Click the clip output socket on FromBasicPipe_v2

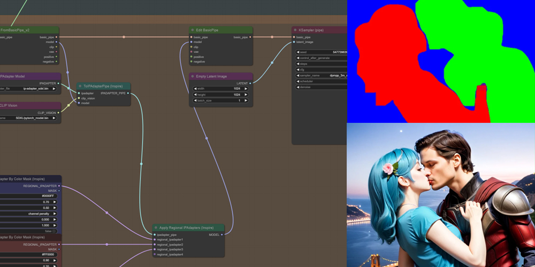56,47
